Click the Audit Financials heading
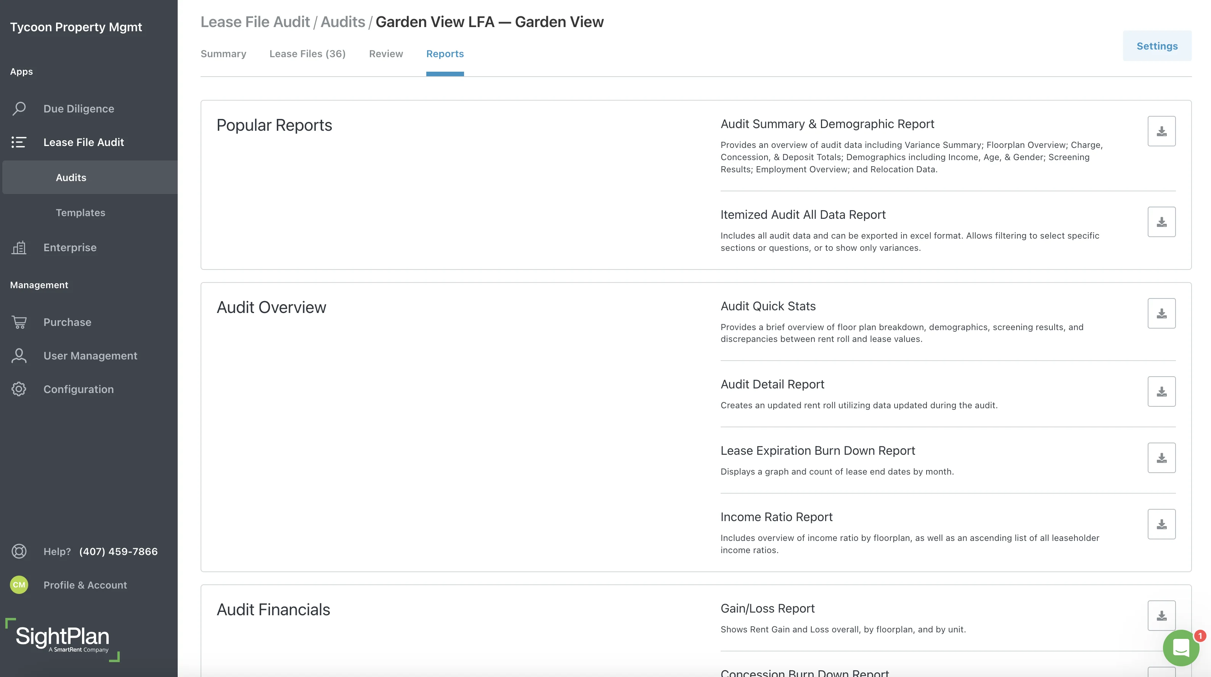Screen dimensions: 1211x677 [x=273, y=609]
